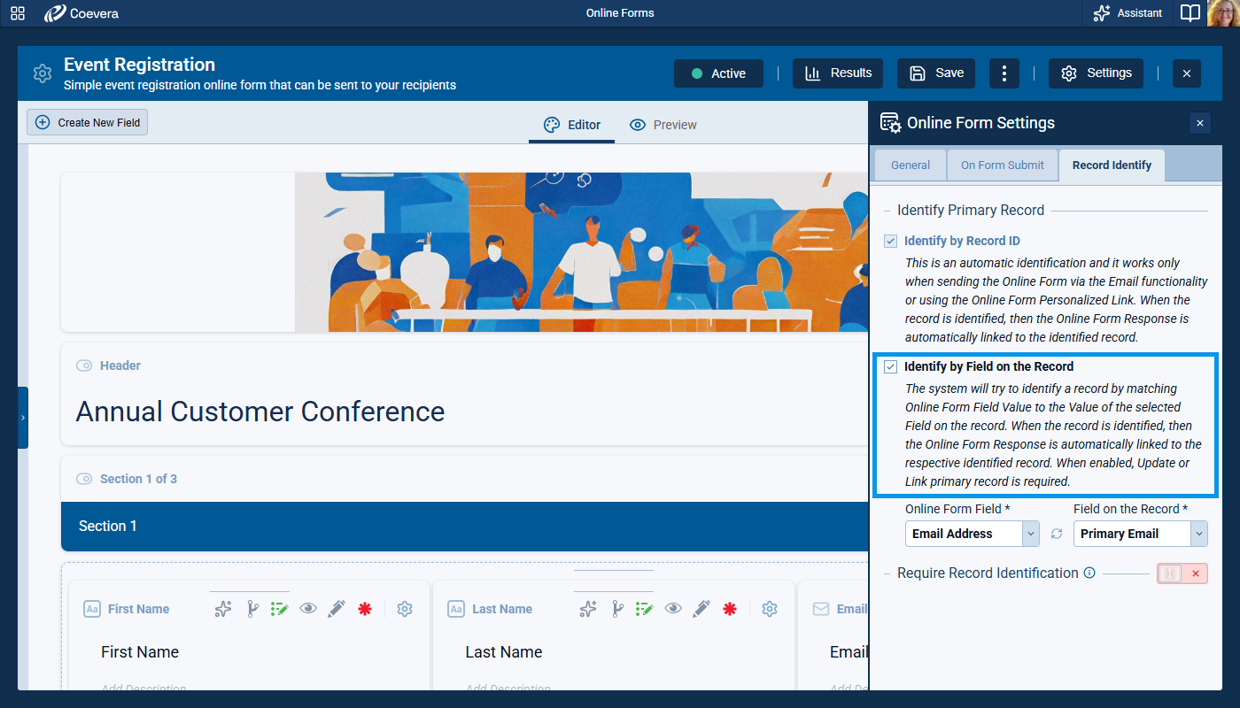1240x708 pixels.
Task: Switch to the Preview tab
Action: click(663, 125)
